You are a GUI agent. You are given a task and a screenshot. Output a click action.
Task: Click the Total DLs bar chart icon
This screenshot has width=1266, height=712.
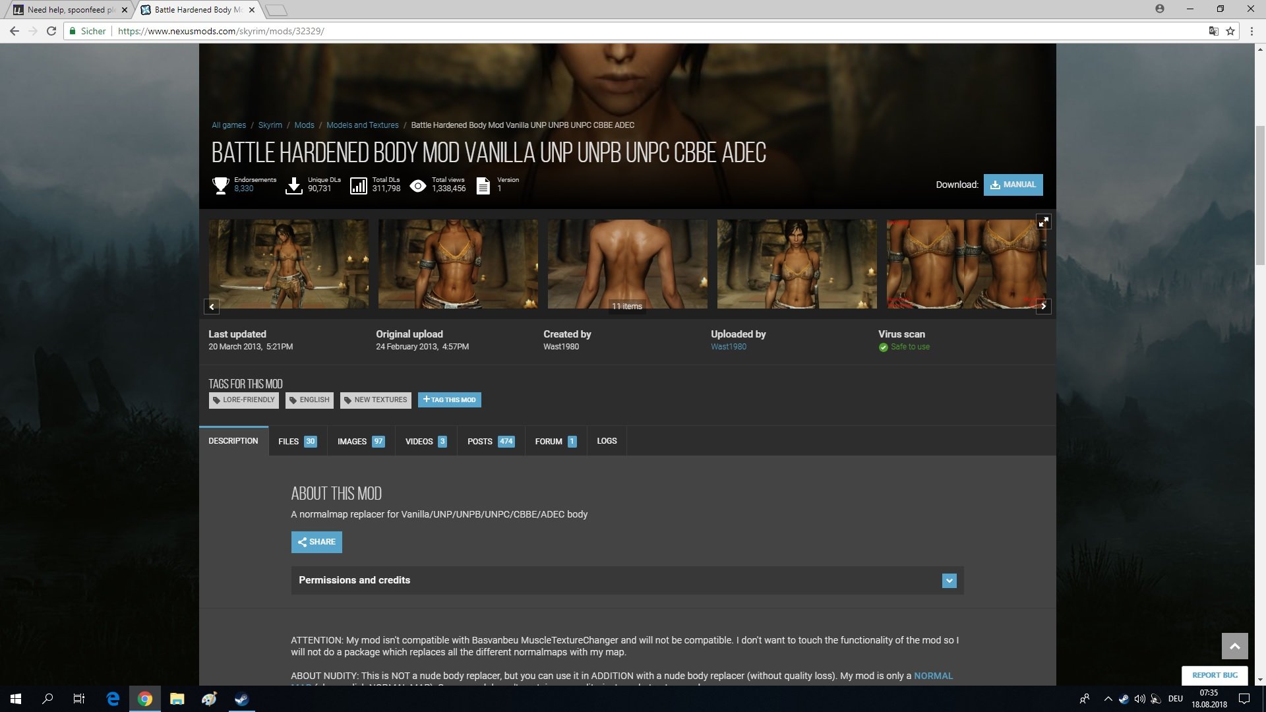click(x=358, y=185)
